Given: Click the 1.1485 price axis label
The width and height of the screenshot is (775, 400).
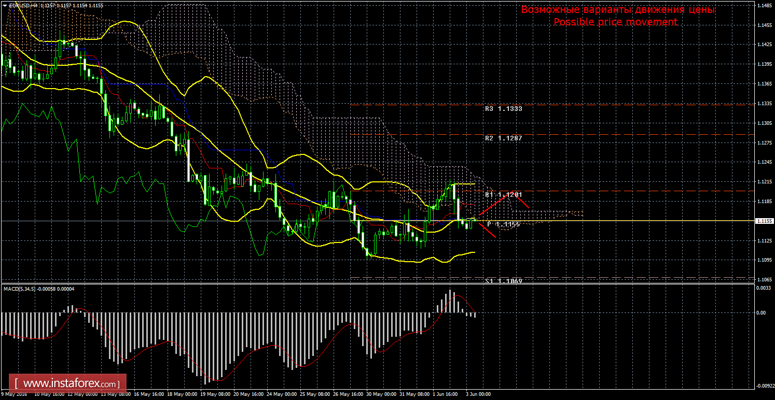Looking at the screenshot, I should point(765,6).
